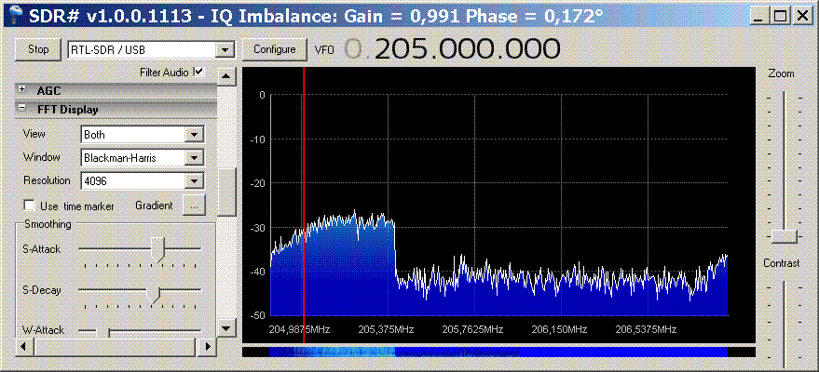
Task: Click the waterfall strip below the spectrum
Action: point(498,352)
